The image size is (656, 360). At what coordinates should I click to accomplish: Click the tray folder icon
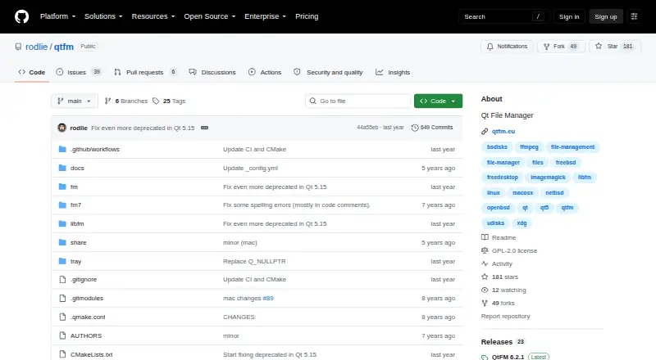point(62,262)
